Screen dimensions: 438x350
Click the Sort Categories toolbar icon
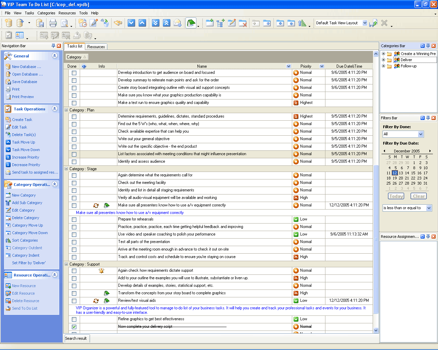click(302, 23)
